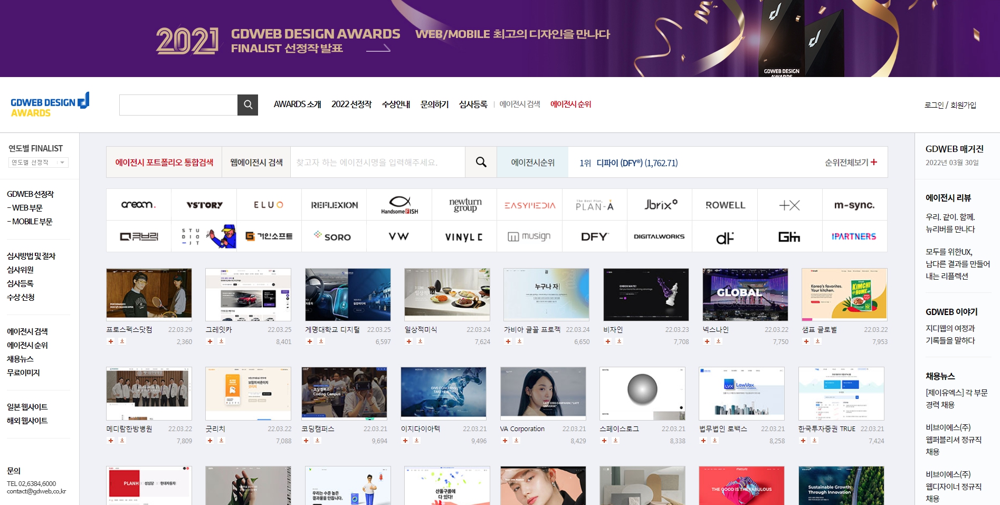The image size is (1000, 505).
Task: Select 에이전시 포트폴리오 통합검색 tab
Action: click(164, 162)
